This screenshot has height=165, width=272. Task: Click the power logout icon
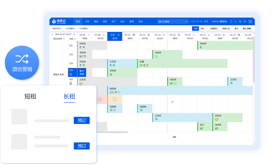(x=250, y=21)
